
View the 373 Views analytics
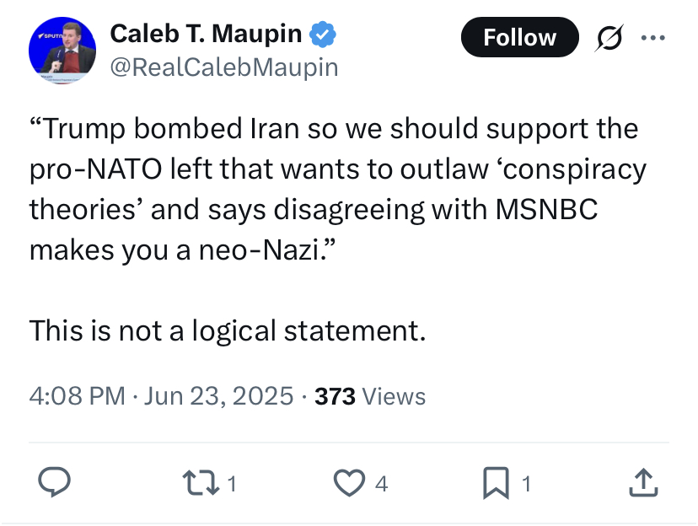tap(369, 395)
